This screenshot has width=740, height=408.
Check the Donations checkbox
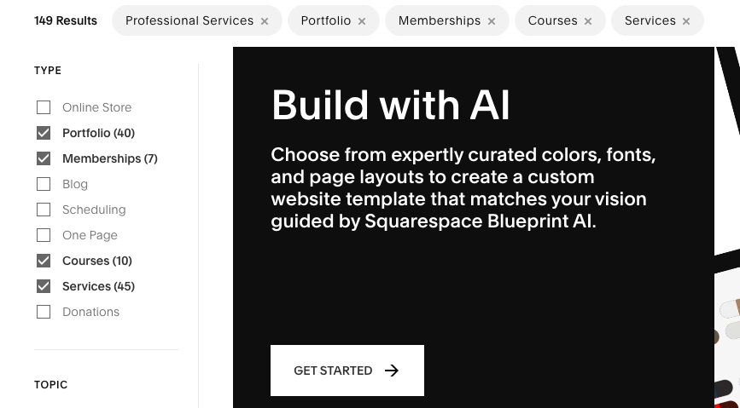click(x=44, y=312)
